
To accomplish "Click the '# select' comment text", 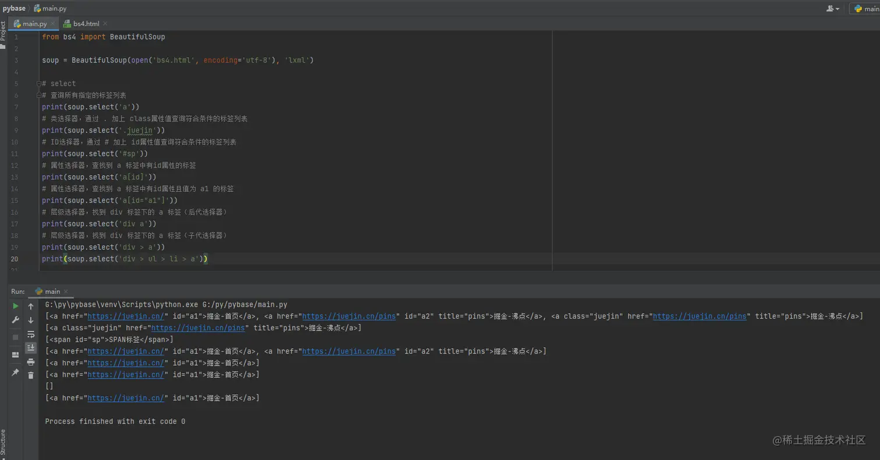I will [59, 84].
